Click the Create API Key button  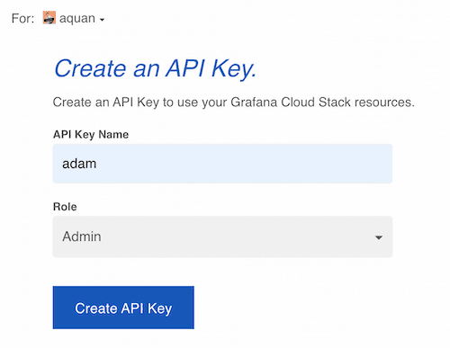[x=123, y=308]
